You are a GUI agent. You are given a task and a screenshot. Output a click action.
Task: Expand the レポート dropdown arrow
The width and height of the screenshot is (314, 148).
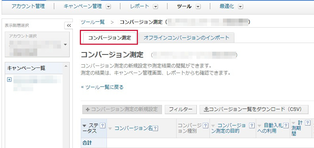pyautogui.click(x=155, y=7)
